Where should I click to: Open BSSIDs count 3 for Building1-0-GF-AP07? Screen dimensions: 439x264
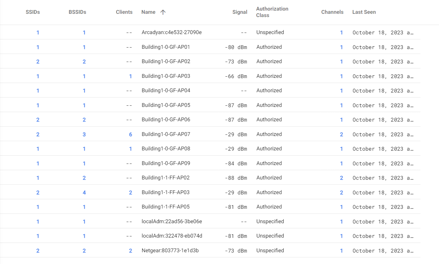coord(84,134)
